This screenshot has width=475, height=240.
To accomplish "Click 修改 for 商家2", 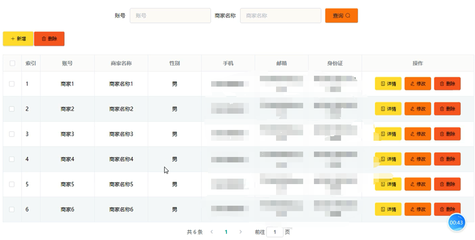I will pos(418,109).
